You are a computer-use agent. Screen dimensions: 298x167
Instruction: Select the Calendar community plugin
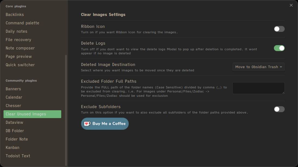coord(14,97)
